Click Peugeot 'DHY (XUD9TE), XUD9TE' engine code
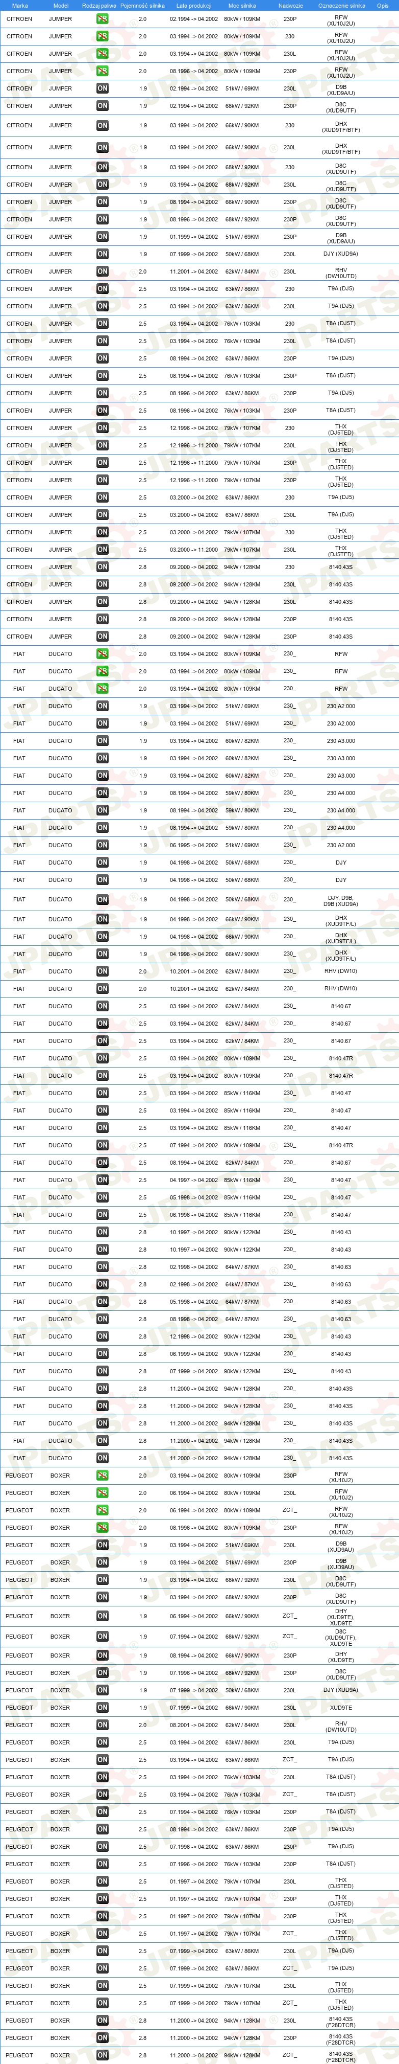 click(x=341, y=1616)
